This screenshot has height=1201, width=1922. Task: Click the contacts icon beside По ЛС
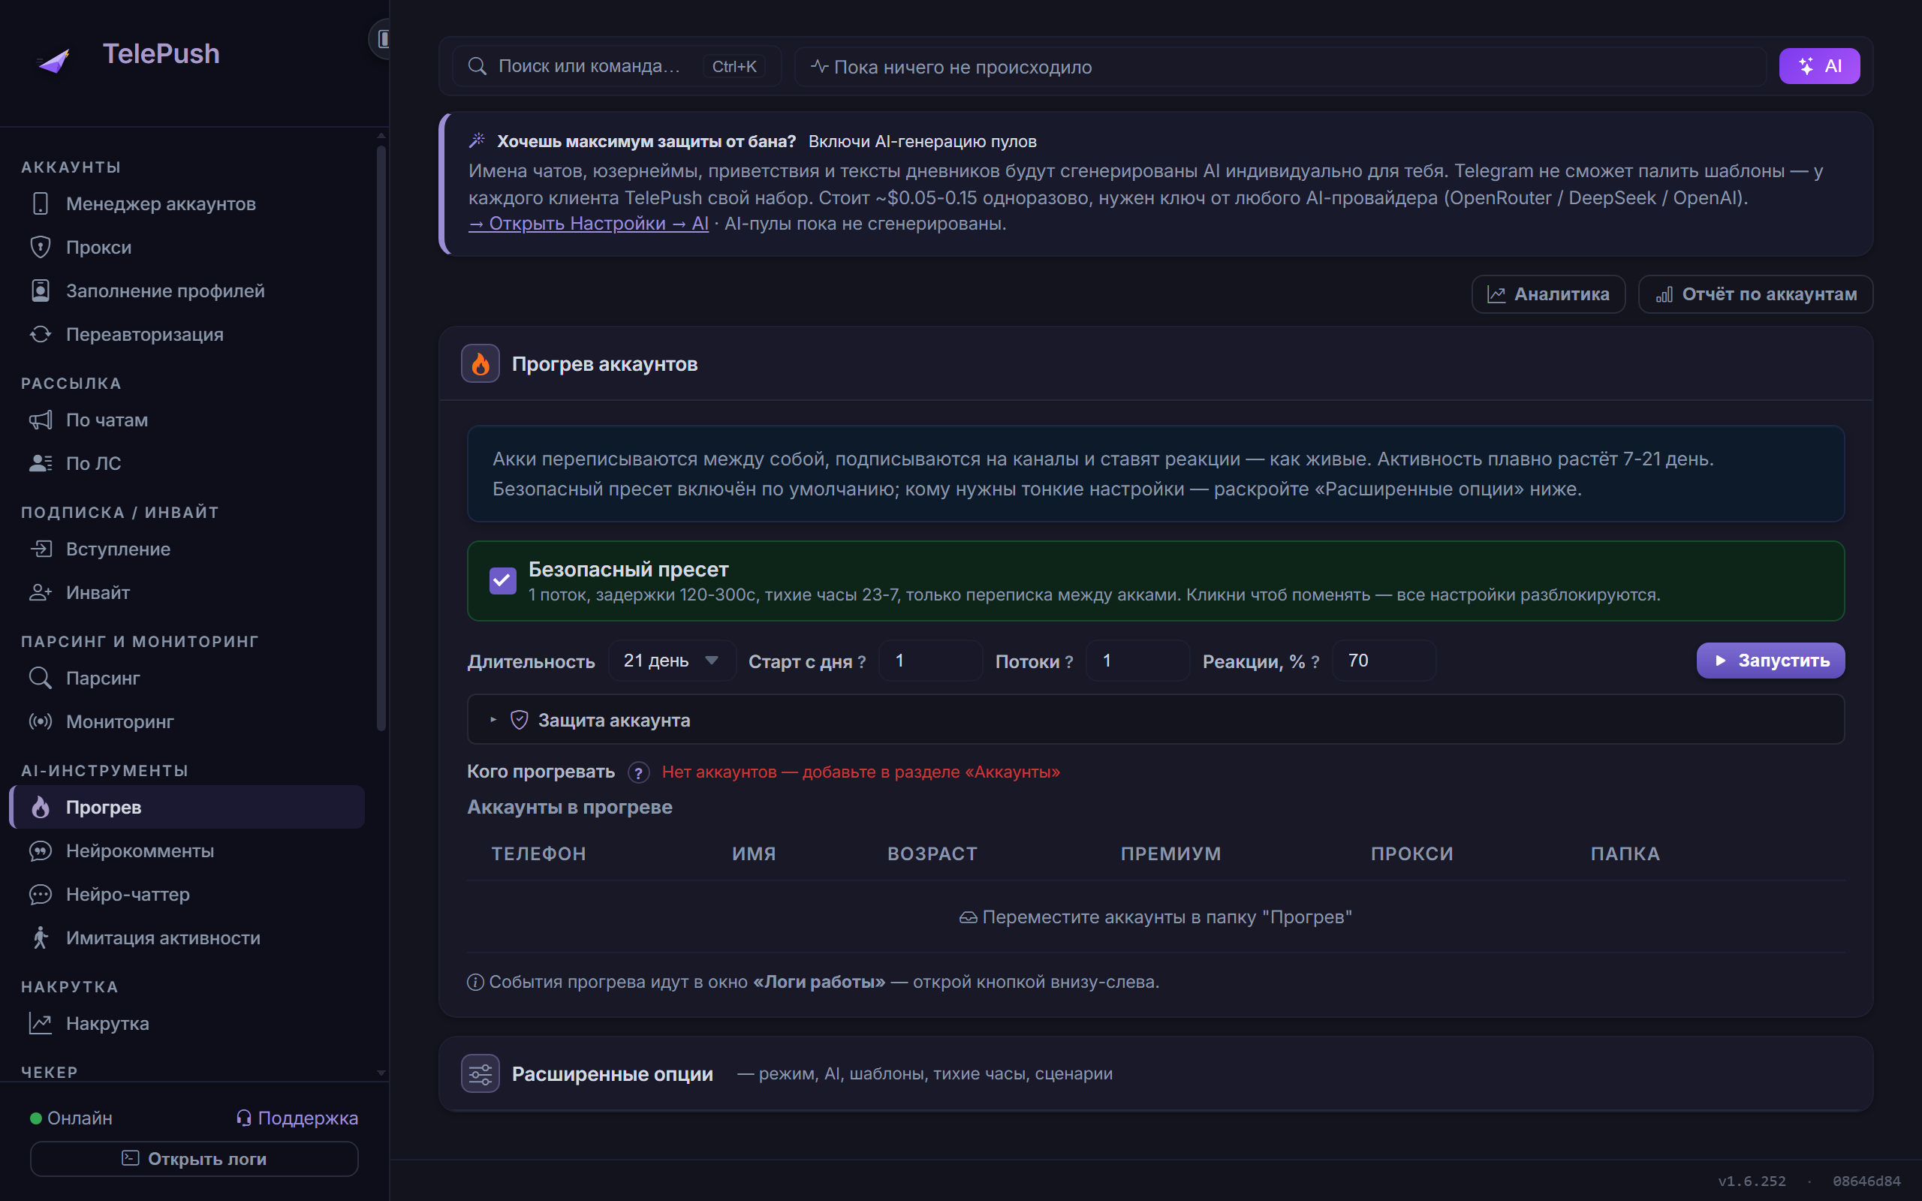coord(41,463)
